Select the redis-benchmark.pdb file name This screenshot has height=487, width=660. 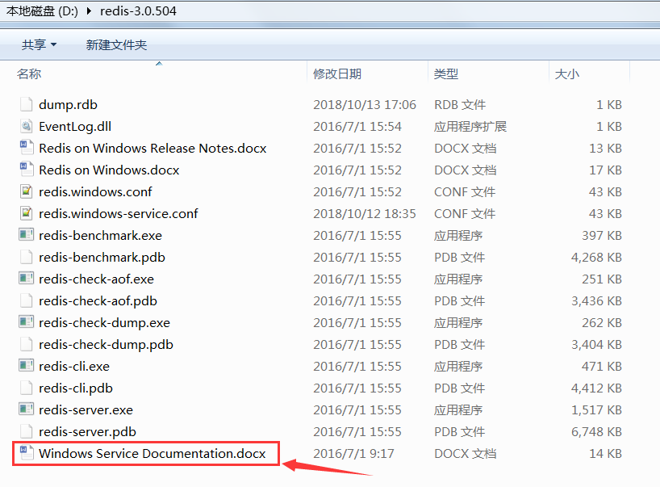coord(102,258)
